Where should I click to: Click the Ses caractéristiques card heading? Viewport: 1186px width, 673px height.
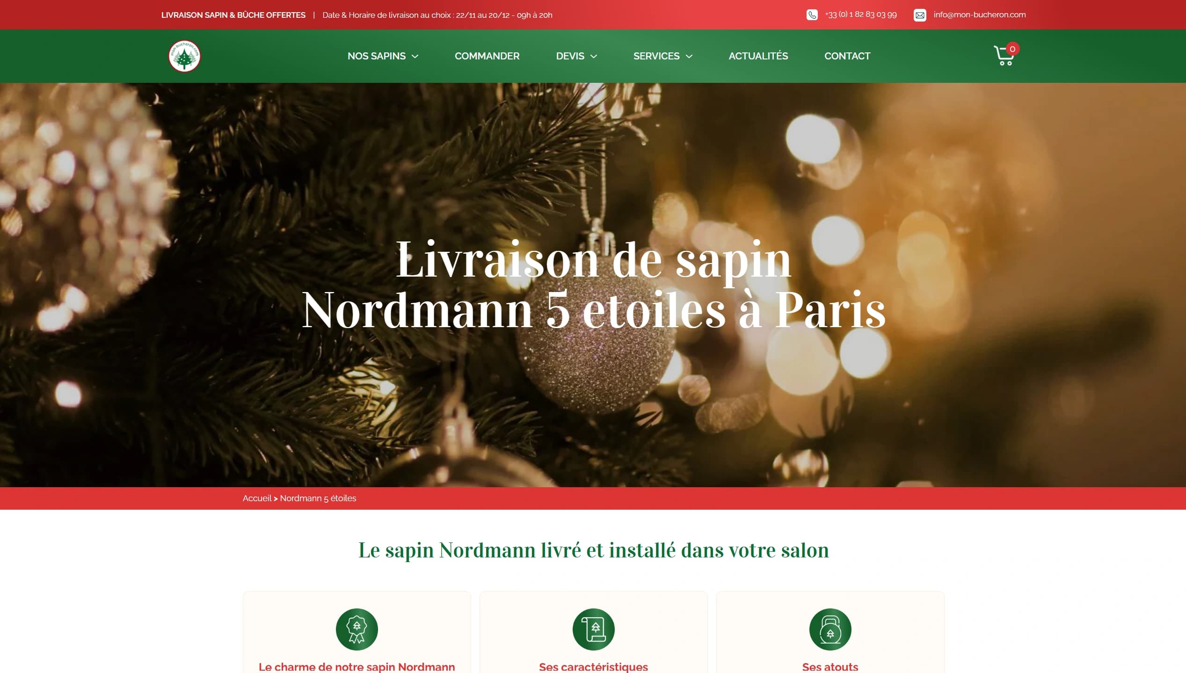(x=593, y=667)
